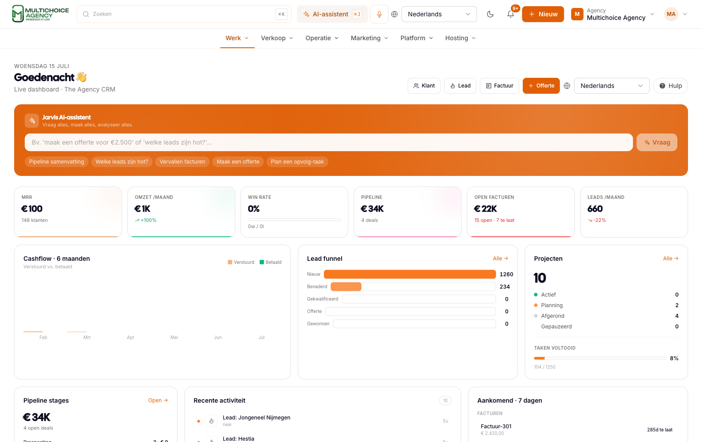Viewport: 707px width, 442px height.
Task: Open the Leads /maand 660 card
Action: click(634, 212)
